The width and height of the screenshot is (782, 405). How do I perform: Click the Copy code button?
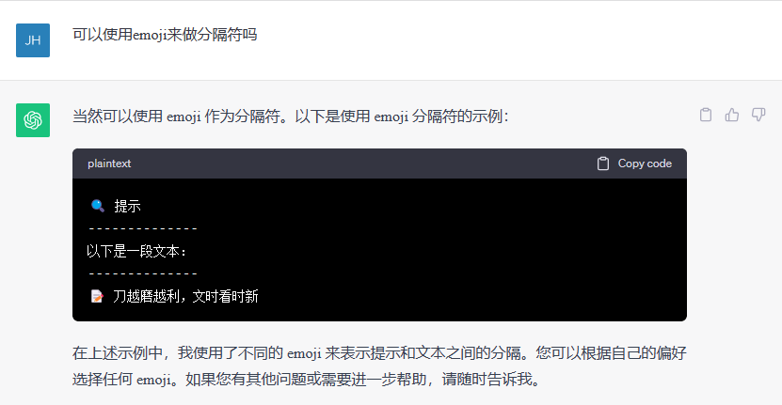pyautogui.click(x=634, y=164)
